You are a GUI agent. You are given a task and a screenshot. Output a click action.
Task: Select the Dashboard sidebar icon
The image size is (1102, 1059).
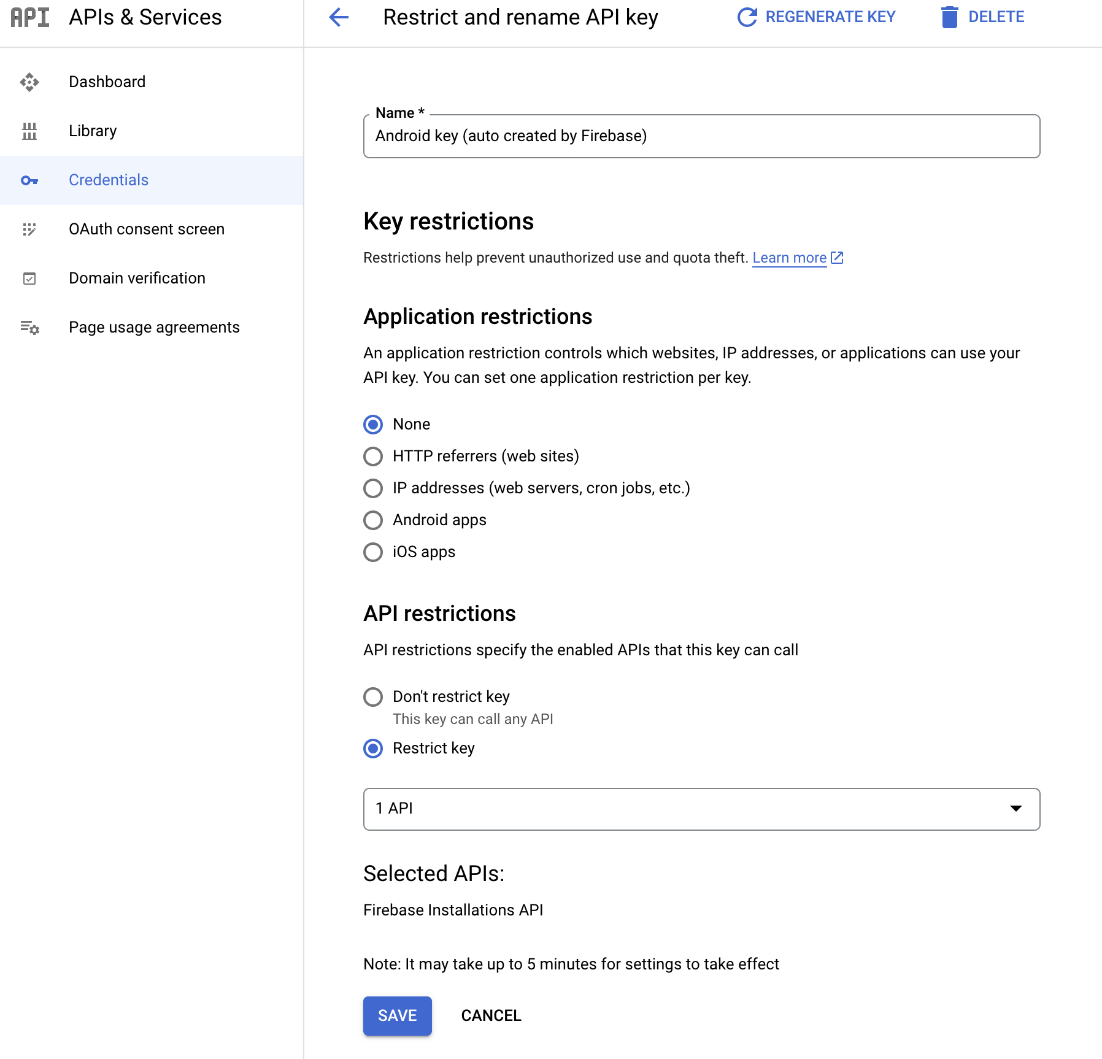pyautogui.click(x=29, y=82)
